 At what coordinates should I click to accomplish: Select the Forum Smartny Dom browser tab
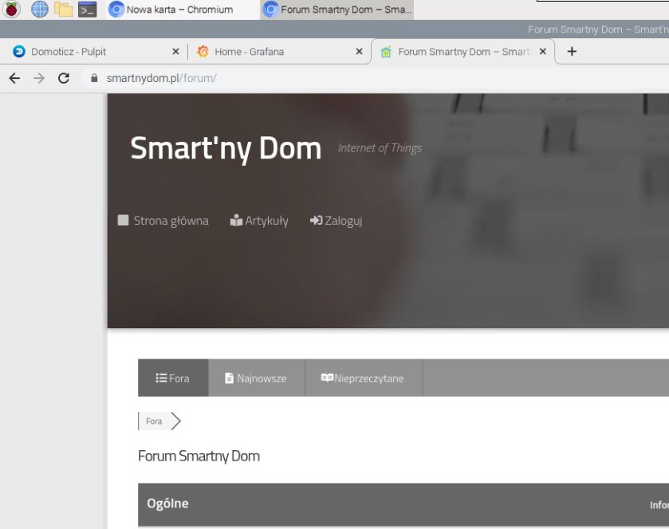tap(463, 52)
